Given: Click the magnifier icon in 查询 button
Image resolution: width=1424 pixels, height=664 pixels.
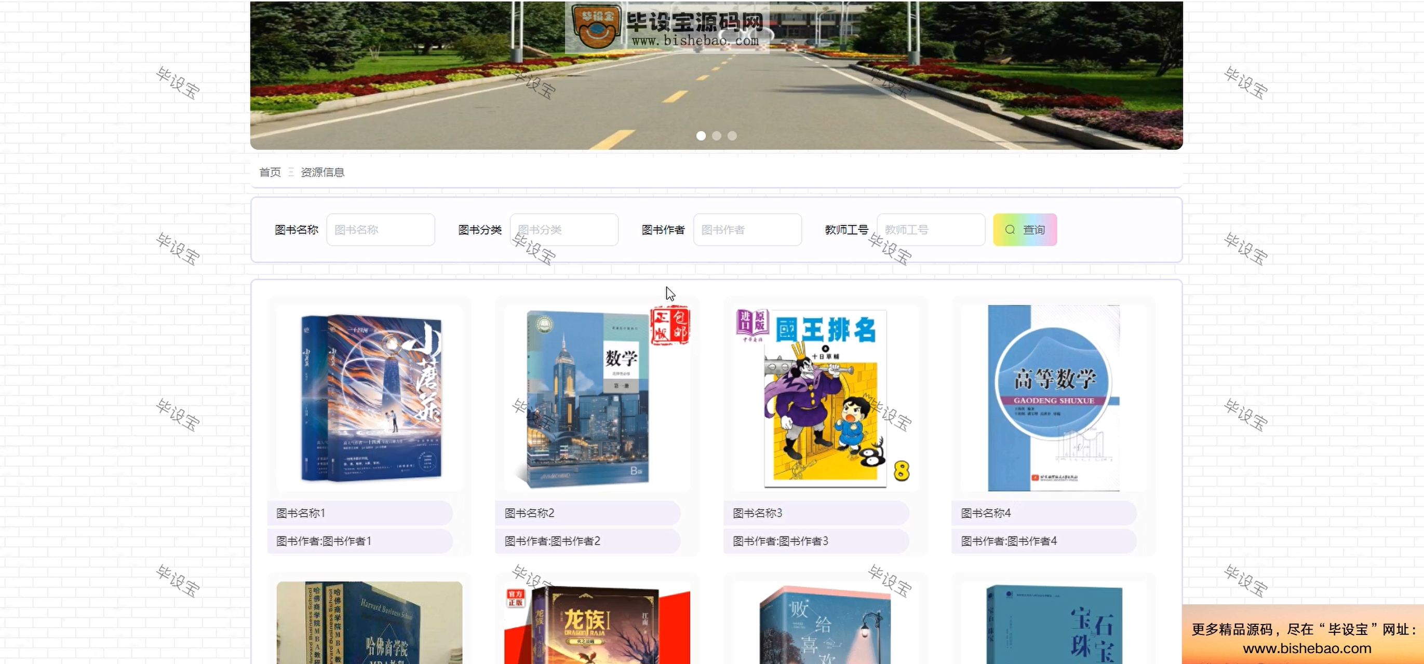Looking at the screenshot, I should 1010,230.
